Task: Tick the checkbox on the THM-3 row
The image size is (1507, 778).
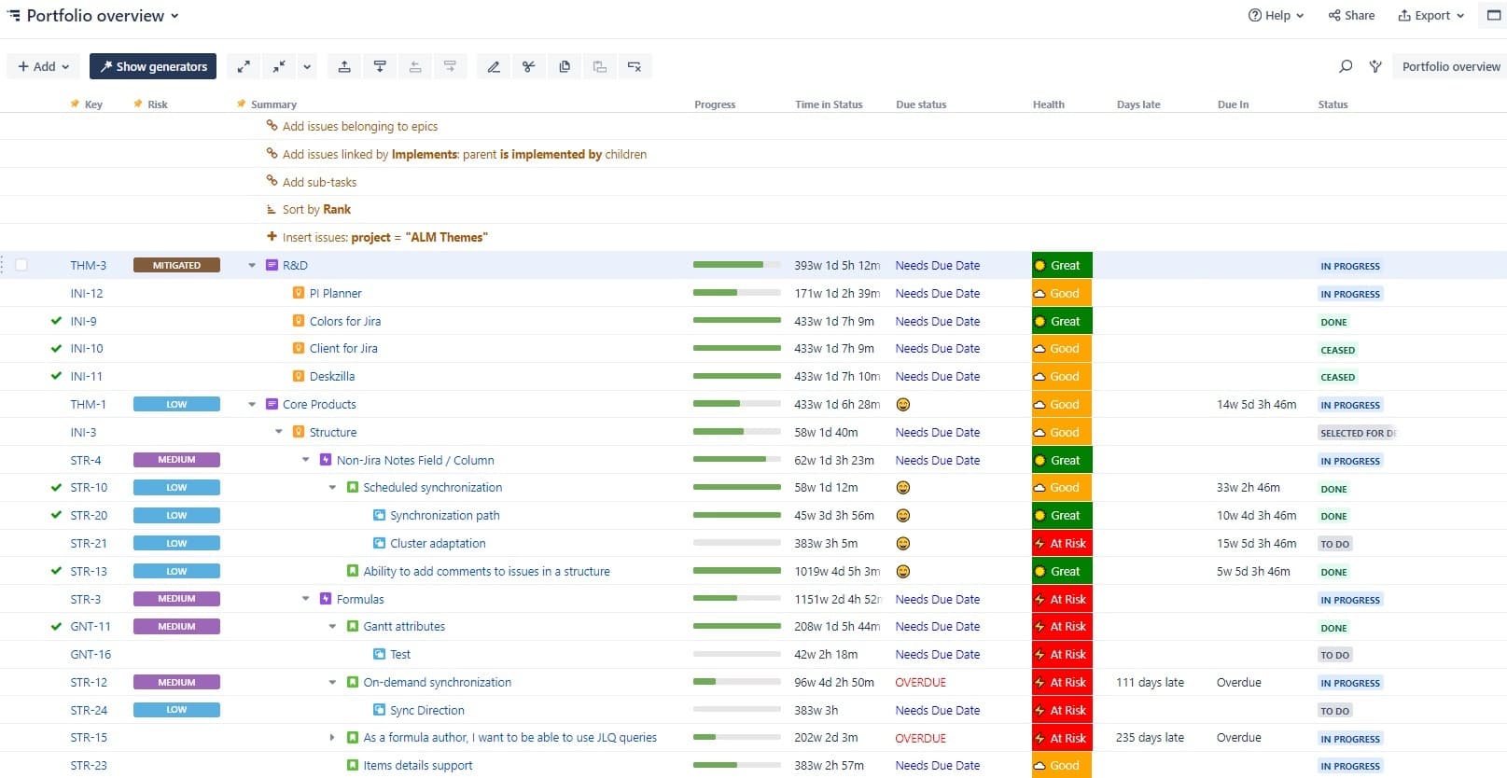Action: click(21, 265)
